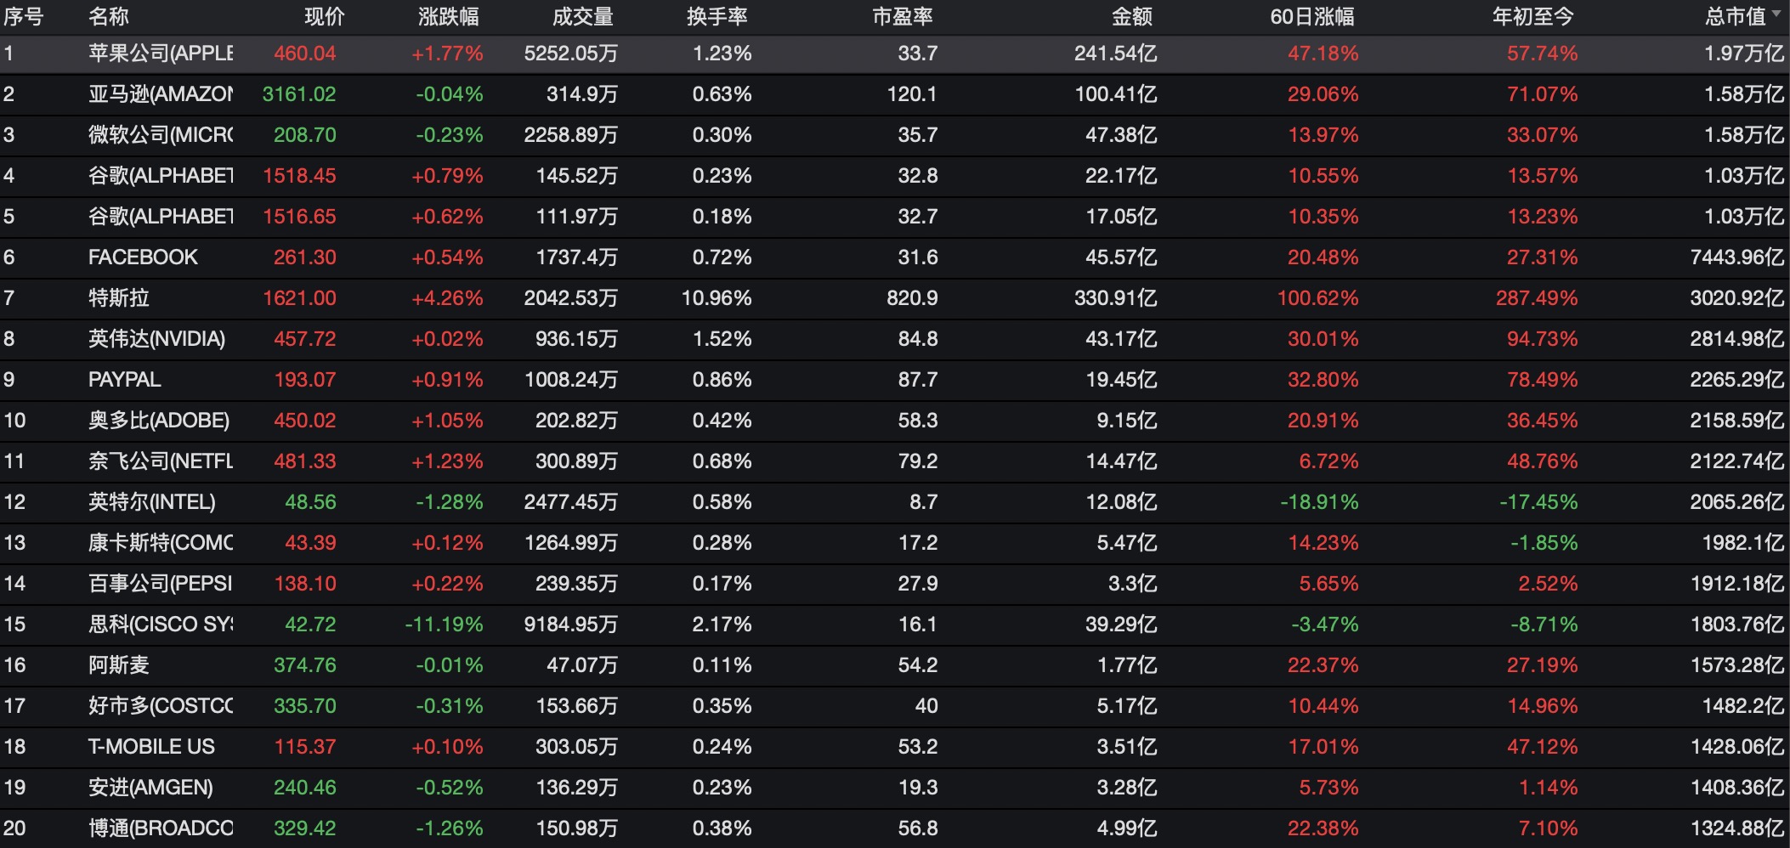Click PayPal's price 193.07
Screen dimensions: 1790x848
click(305, 380)
